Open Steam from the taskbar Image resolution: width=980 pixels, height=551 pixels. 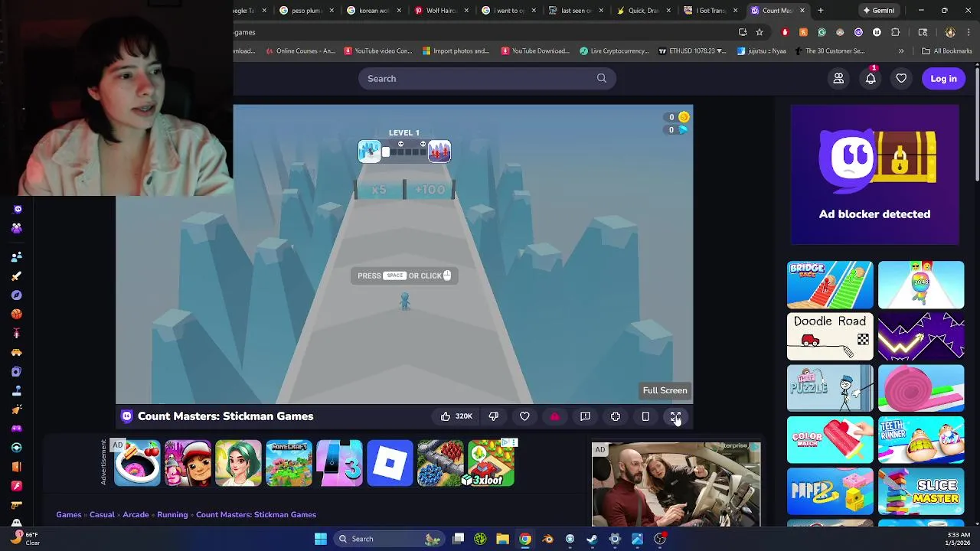[x=592, y=539]
